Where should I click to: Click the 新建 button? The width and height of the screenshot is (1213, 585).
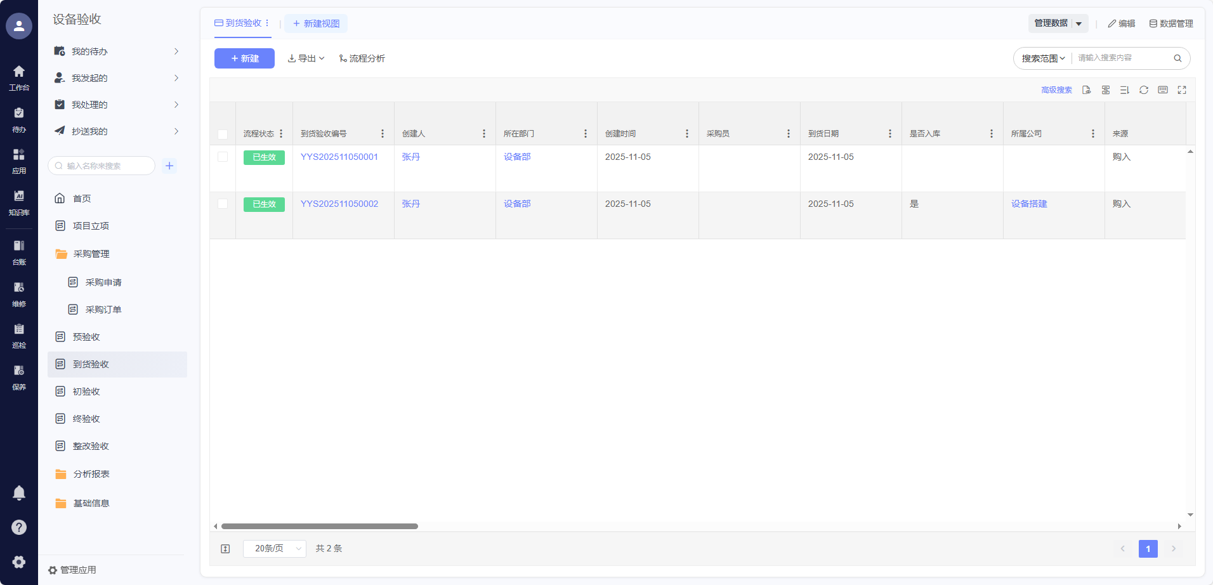coord(244,58)
